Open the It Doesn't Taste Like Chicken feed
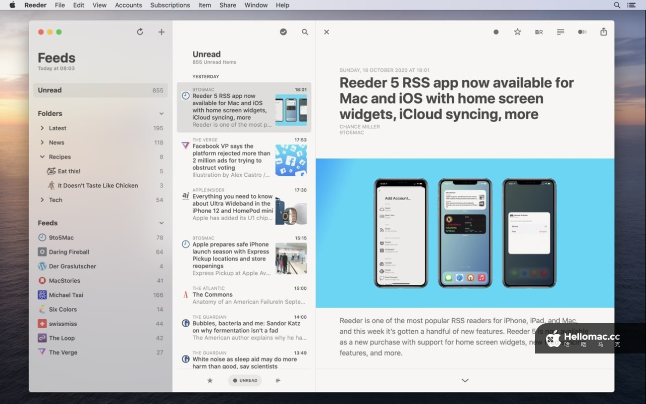 click(x=100, y=186)
